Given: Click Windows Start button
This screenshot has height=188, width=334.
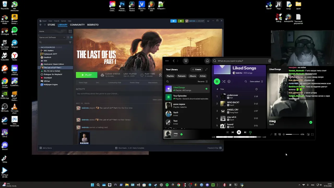Looking at the screenshot, I should click(x=92, y=185).
